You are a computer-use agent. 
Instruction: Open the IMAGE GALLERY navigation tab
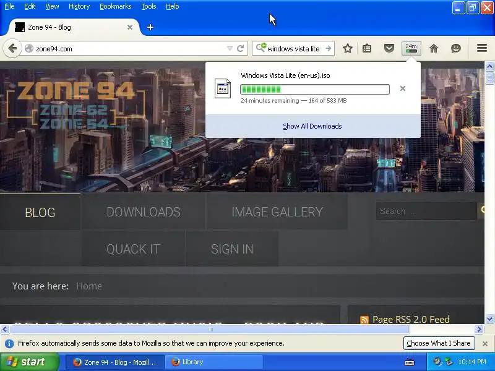click(277, 212)
